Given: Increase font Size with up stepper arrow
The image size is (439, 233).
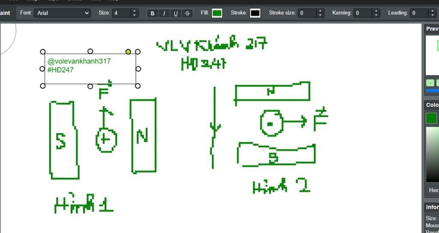Looking at the screenshot, I should (135, 11).
